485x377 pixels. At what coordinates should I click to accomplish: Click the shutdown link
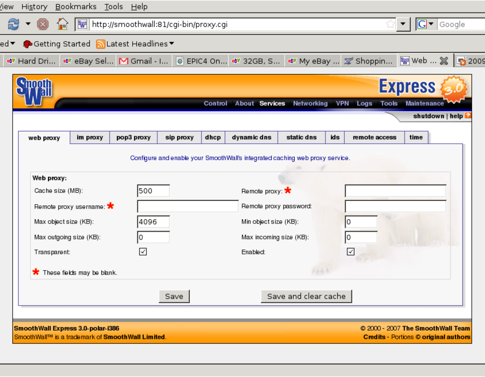(x=428, y=116)
